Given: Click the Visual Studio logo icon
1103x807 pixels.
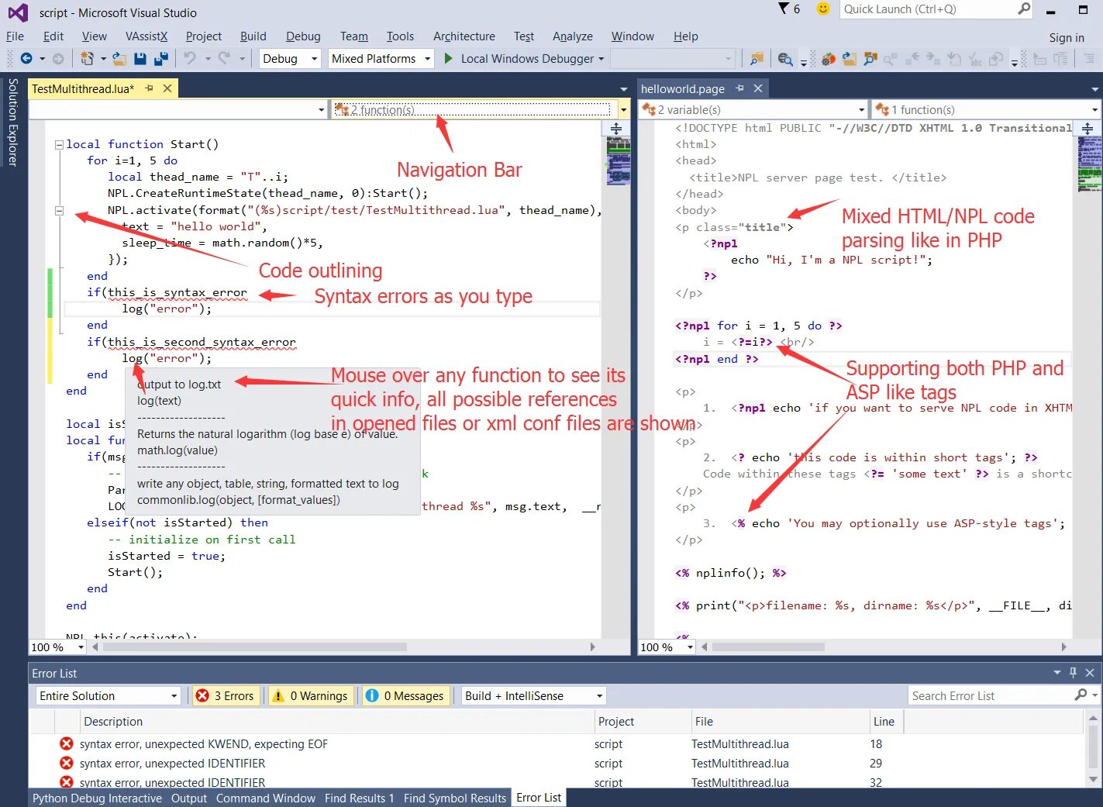Looking at the screenshot, I should [18, 12].
